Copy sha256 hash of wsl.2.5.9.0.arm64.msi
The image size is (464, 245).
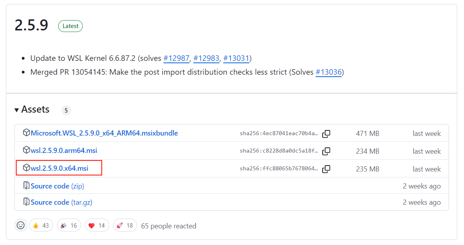click(x=326, y=151)
